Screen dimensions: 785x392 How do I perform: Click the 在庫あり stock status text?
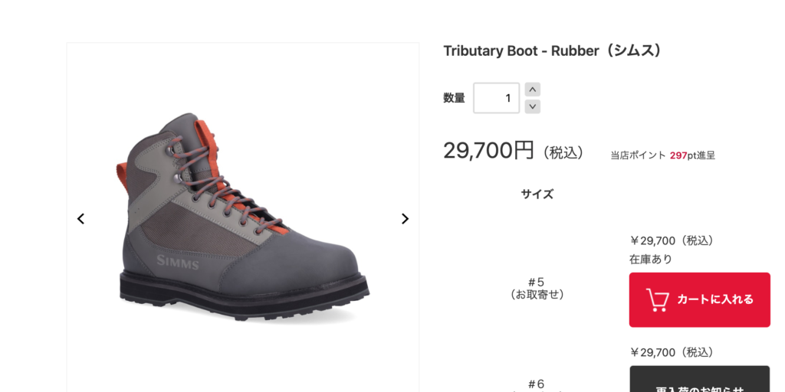650,259
